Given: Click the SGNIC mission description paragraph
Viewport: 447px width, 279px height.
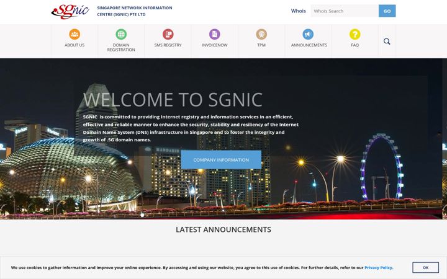Looking at the screenshot, I should (x=191, y=128).
